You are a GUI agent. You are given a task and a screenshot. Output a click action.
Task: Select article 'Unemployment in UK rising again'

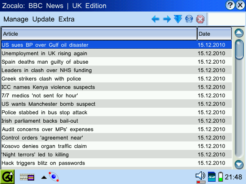click(x=45, y=53)
